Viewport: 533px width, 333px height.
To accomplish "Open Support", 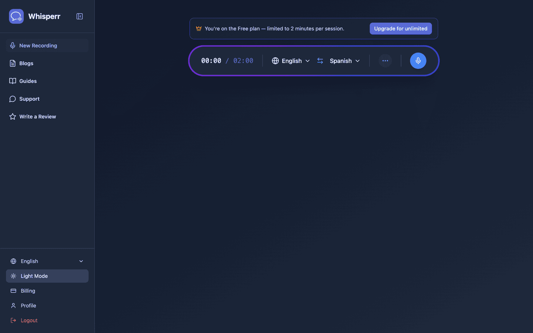I will 47,99.
